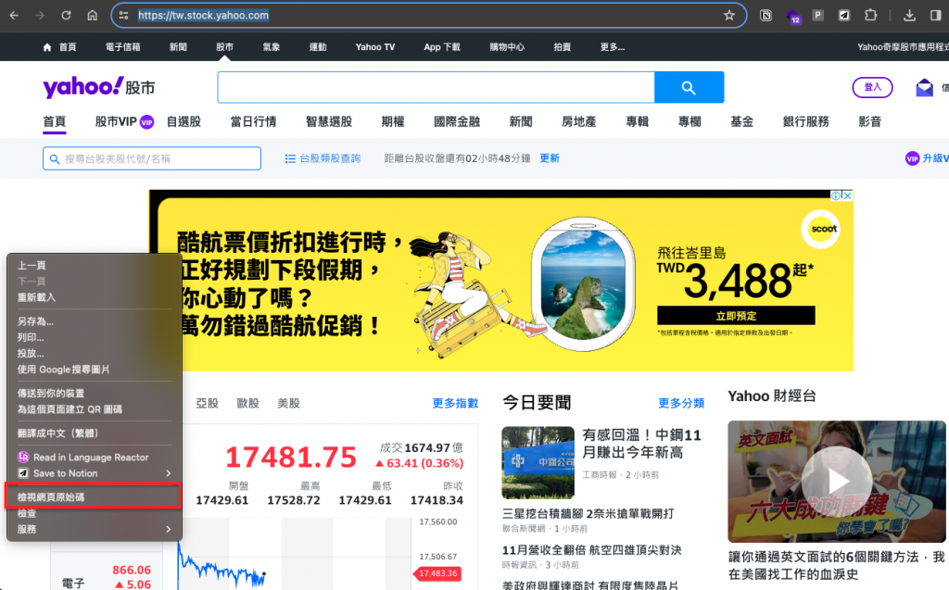The width and height of the screenshot is (949, 590).
Task: Open the extensions puzzle icon
Action: [x=871, y=15]
